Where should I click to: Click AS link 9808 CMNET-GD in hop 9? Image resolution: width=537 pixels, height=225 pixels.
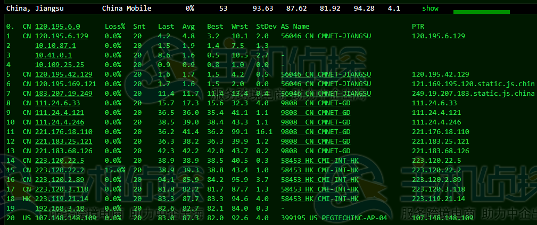pyautogui.click(x=316, y=113)
